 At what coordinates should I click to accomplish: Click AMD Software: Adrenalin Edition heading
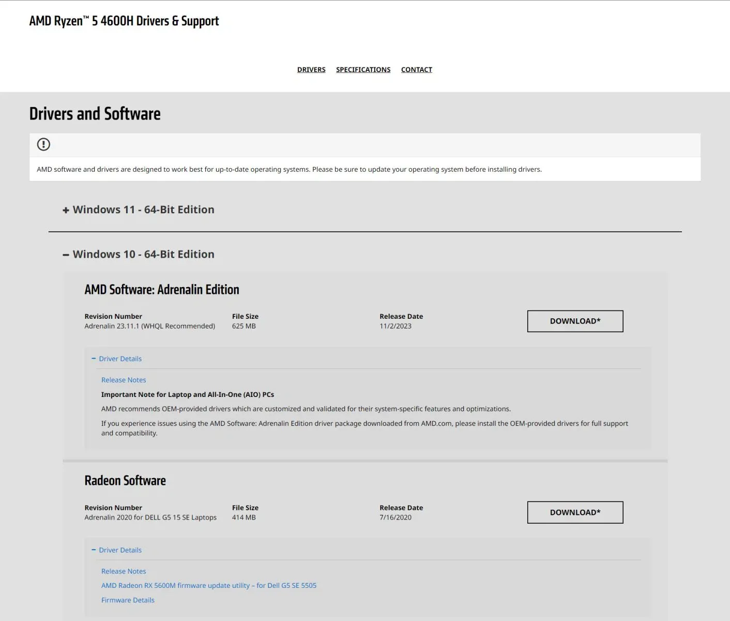point(162,290)
